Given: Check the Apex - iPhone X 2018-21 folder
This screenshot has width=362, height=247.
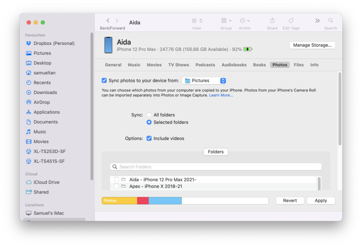Looking at the screenshot, I should point(116,186).
